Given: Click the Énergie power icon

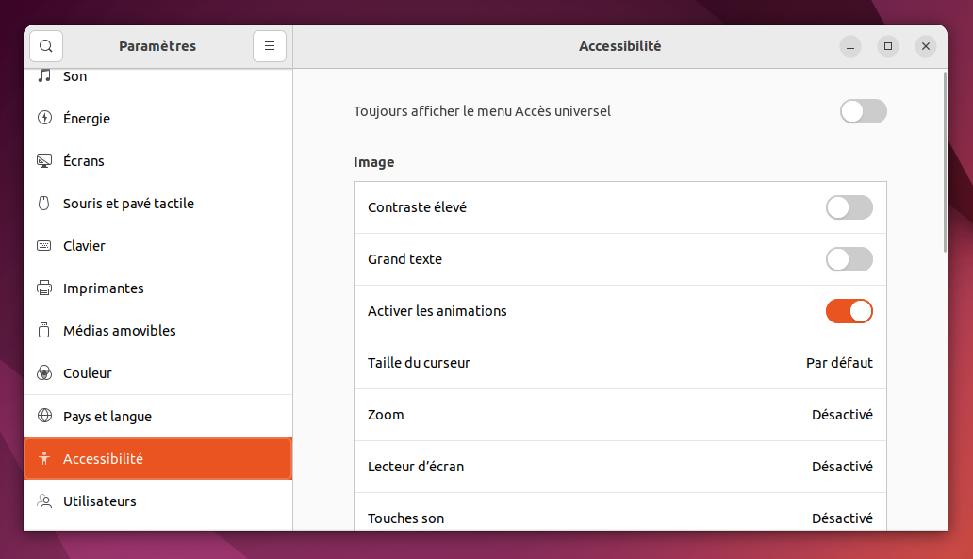Looking at the screenshot, I should 44,118.
